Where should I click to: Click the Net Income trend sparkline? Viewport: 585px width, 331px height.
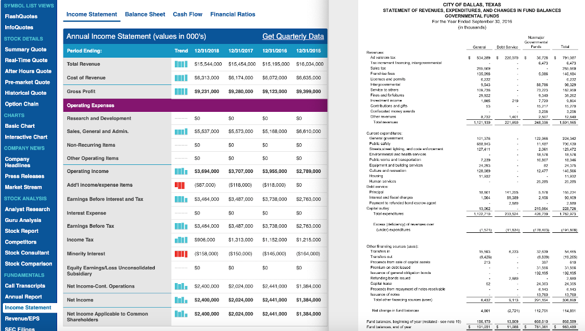tap(181, 300)
